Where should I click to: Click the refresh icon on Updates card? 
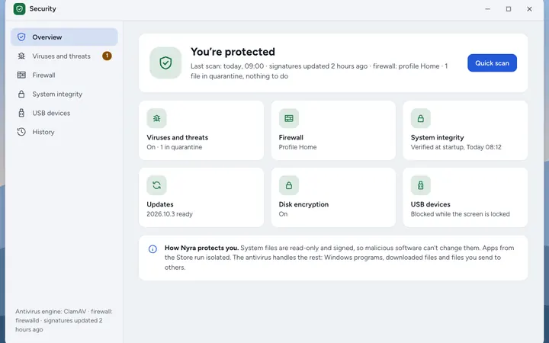pyautogui.click(x=156, y=185)
